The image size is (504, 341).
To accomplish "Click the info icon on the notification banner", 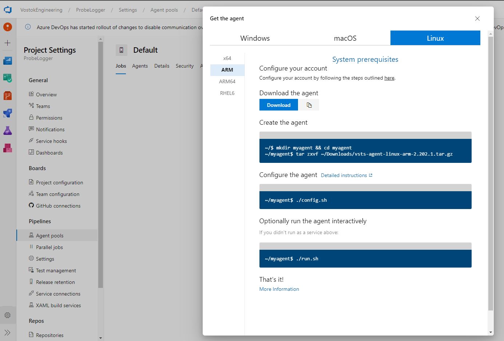I will click(28, 27).
